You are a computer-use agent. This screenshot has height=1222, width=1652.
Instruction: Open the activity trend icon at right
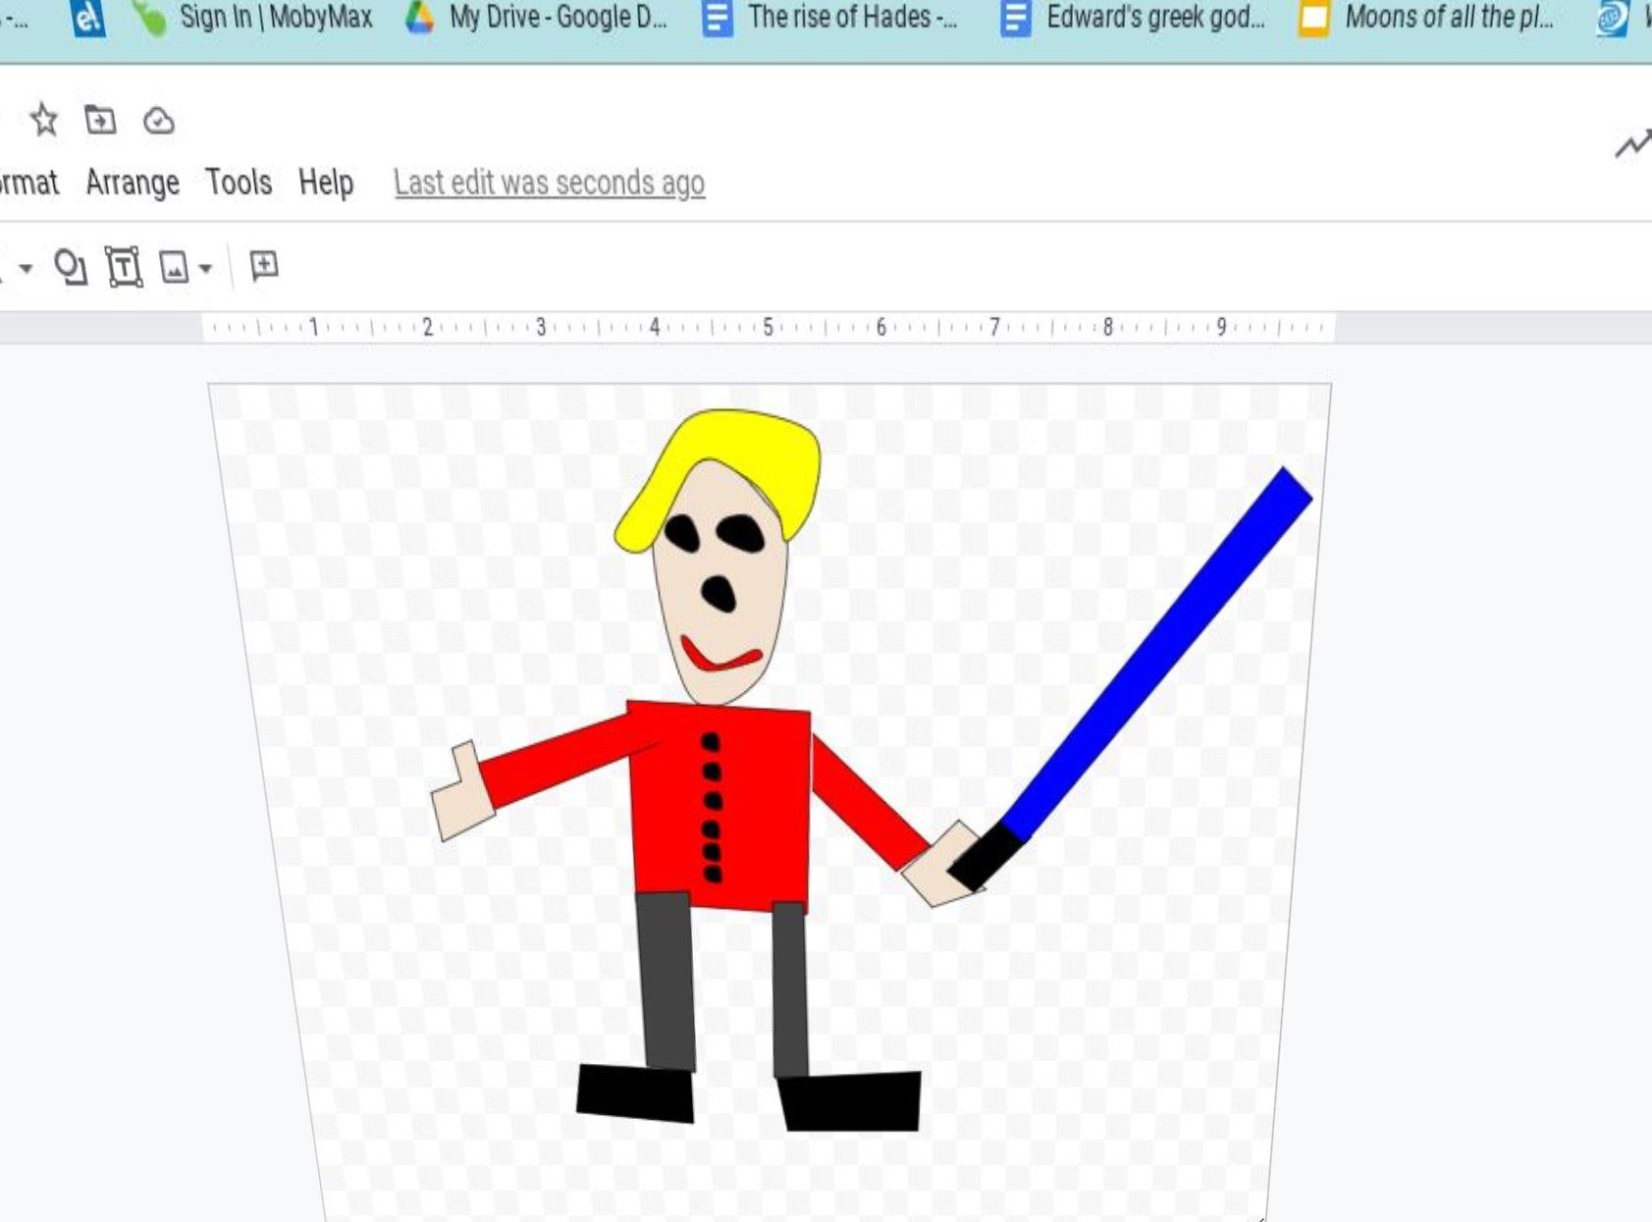1632,145
